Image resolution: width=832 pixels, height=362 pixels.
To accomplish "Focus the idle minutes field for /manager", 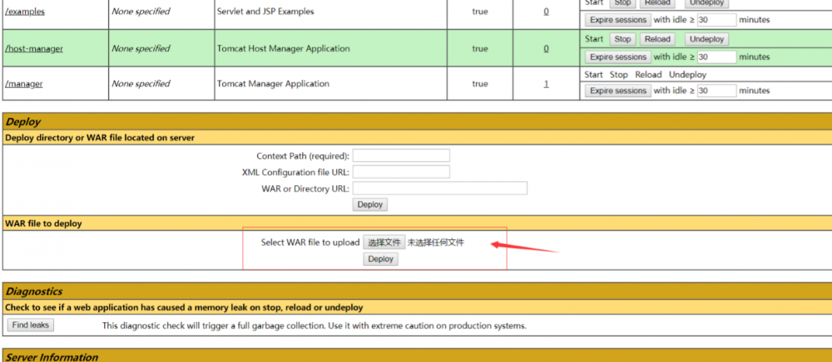I will pyautogui.click(x=716, y=91).
